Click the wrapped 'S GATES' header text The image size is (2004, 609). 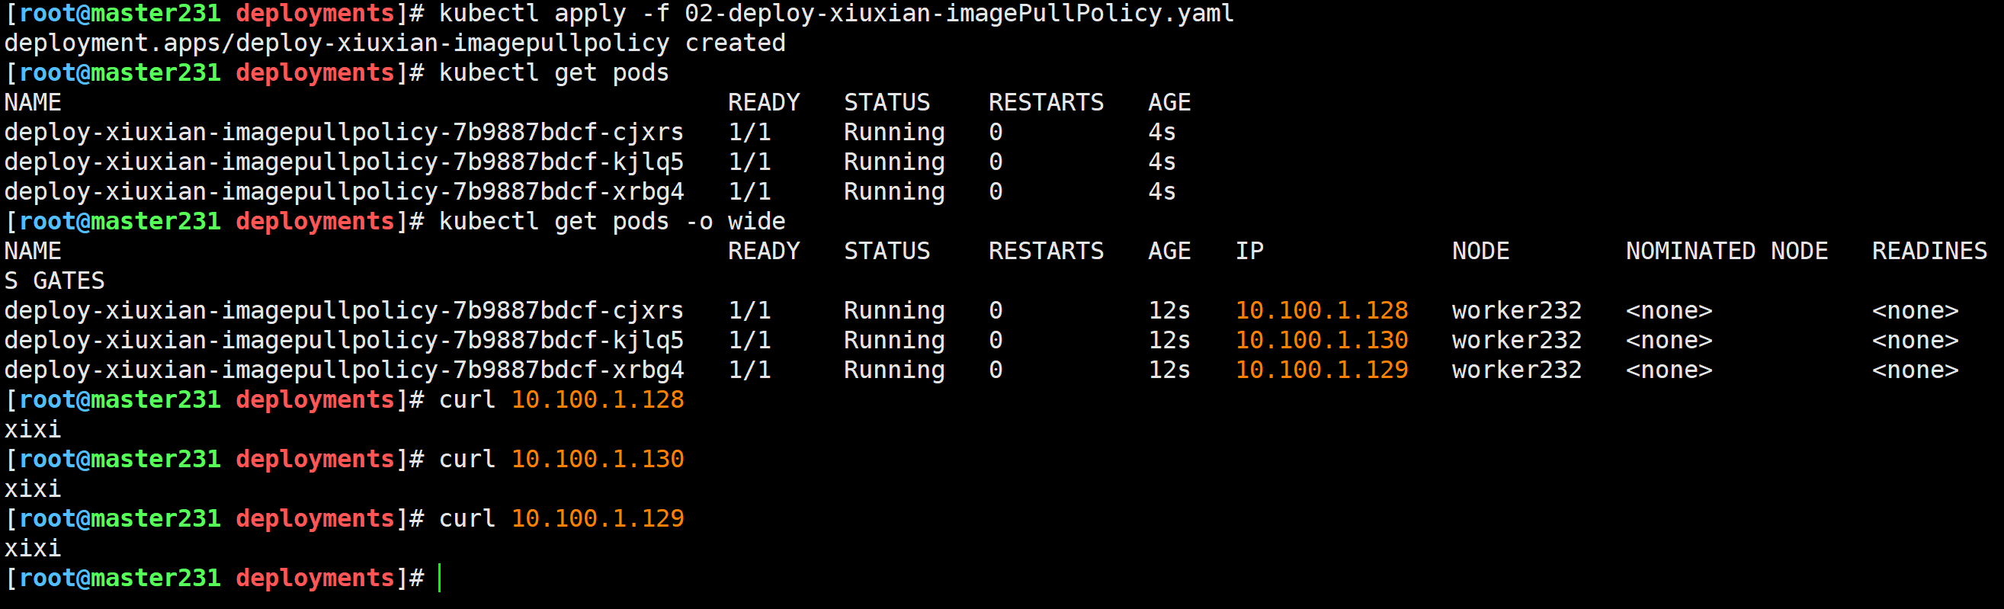click(x=54, y=280)
